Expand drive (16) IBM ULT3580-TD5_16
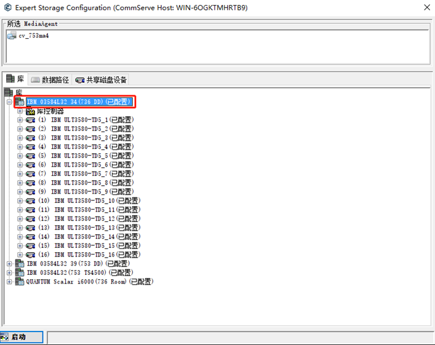 [x=20, y=255]
